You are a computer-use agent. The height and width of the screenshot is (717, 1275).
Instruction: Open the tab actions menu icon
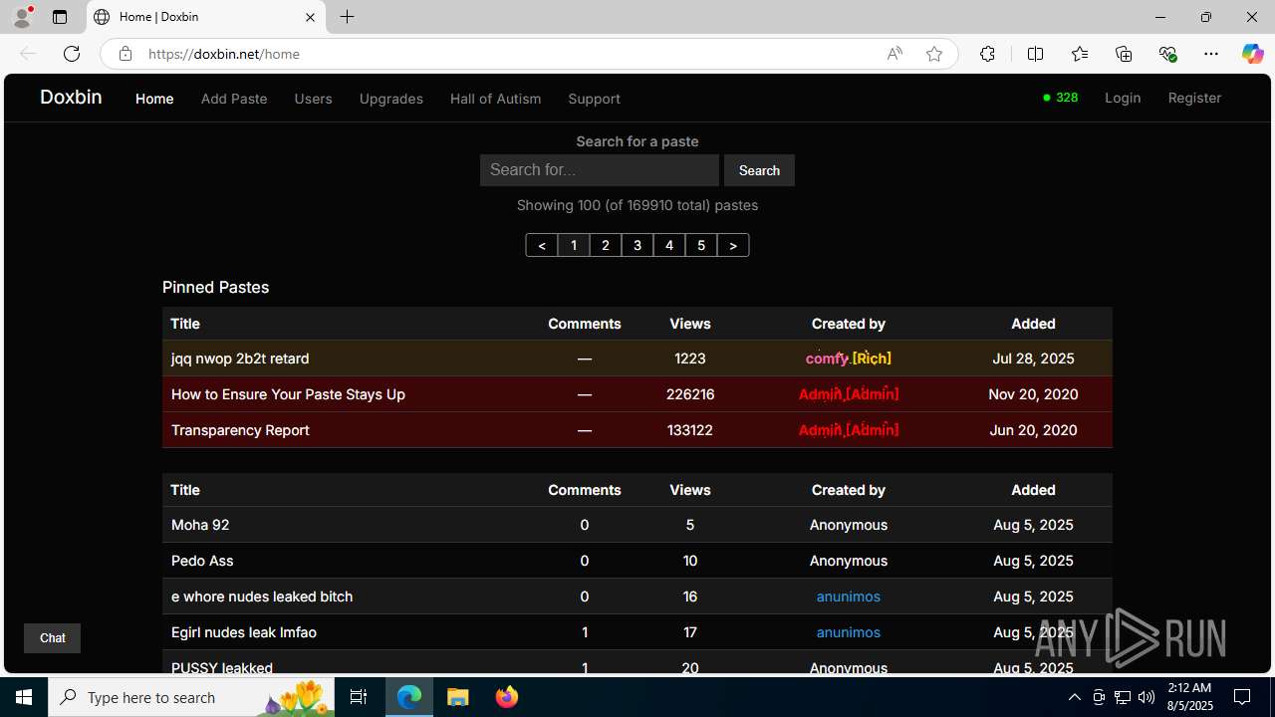click(60, 17)
